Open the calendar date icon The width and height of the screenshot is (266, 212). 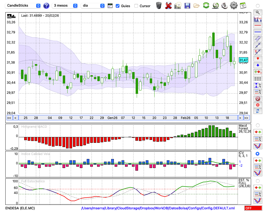click(243, 5)
